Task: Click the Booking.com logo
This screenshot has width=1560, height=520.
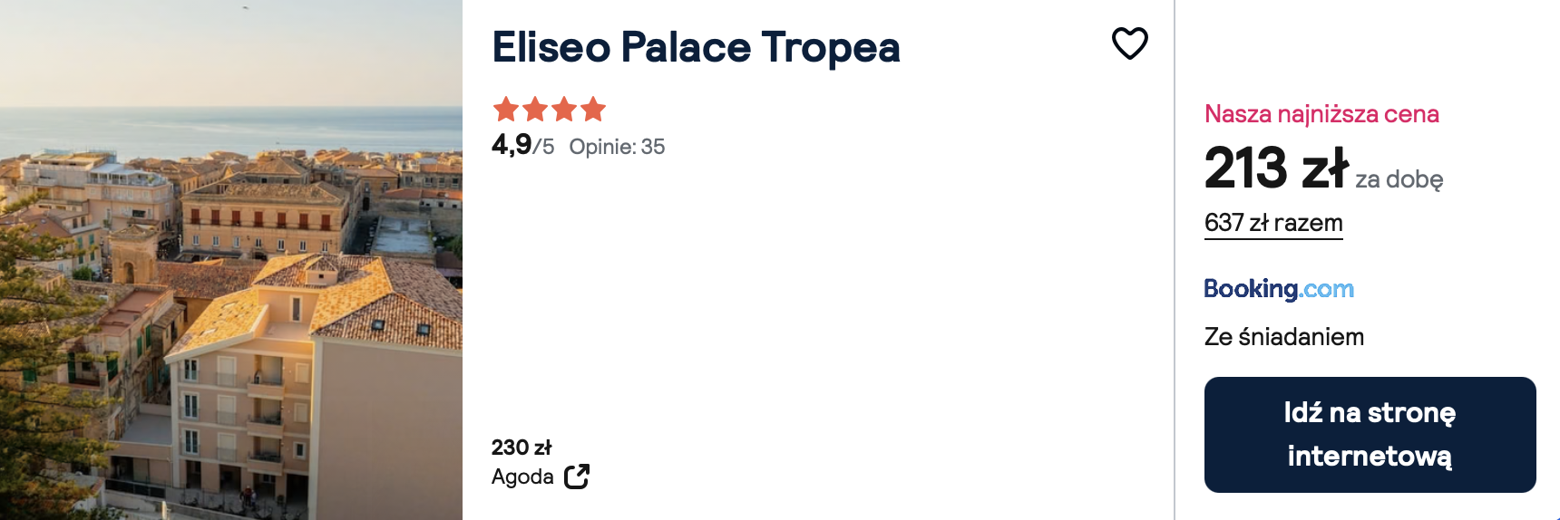Action: (1278, 289)
